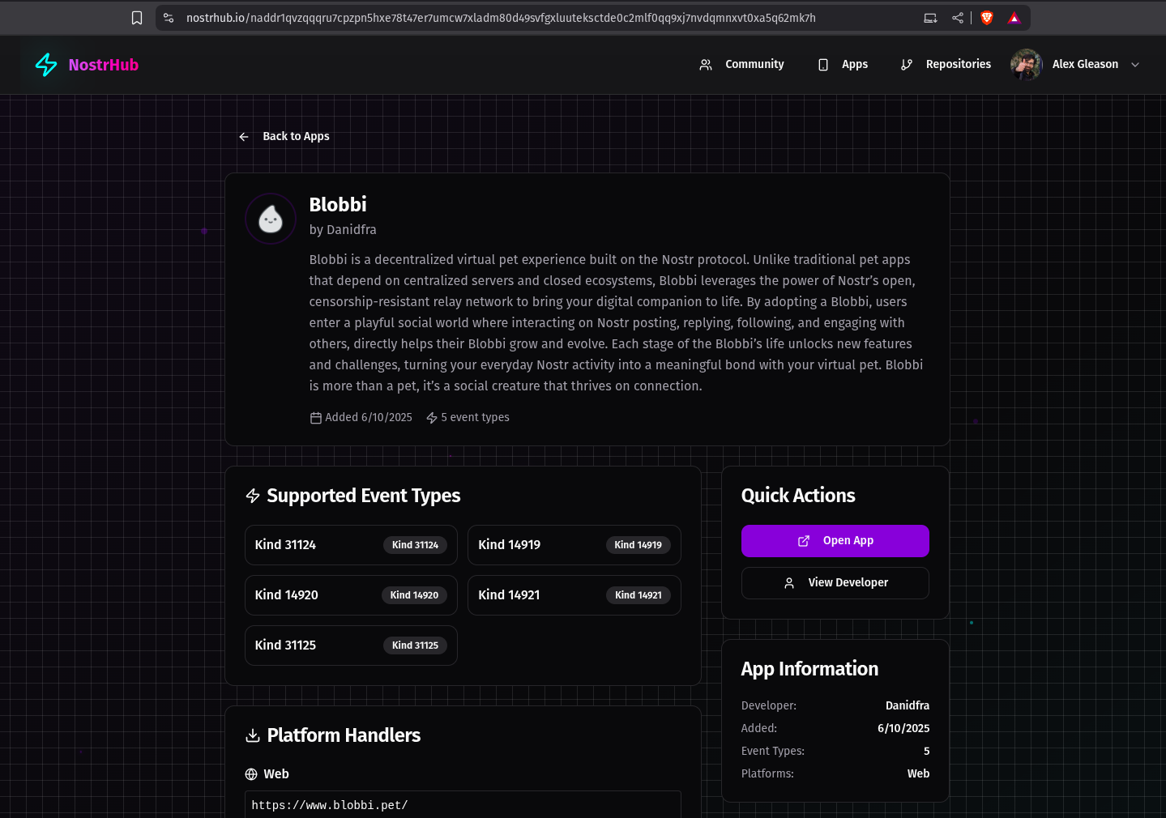Click the Blobbi description paragraph
Viewport: 1166px width, 818px height.
617,323
